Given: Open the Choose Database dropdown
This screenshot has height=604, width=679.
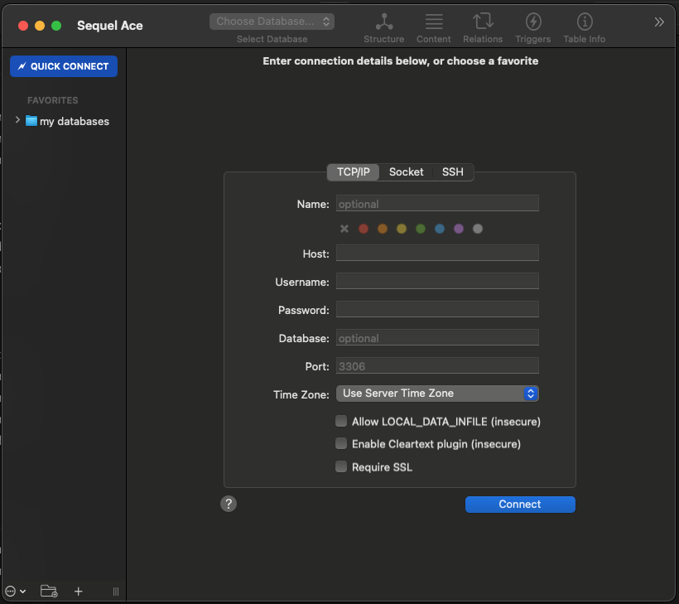Looking at the screenshot, I should tap(272, 22).
